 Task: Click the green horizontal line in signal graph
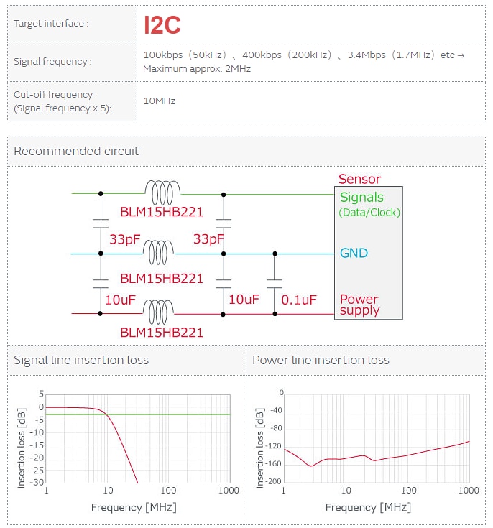[x=180, y=414]
